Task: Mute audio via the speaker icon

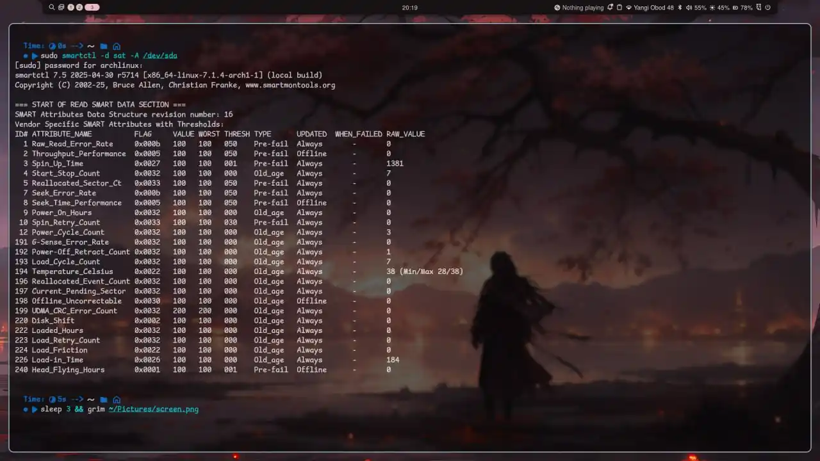Action: (689, 8)
